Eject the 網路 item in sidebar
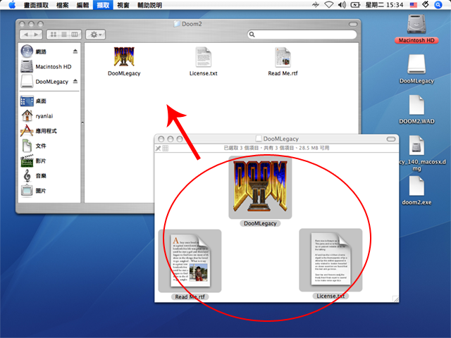 (75, 51)
